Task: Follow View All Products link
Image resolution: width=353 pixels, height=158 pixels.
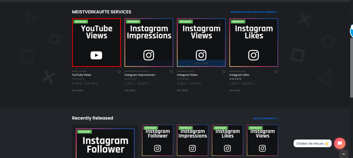Action: tap(265, 119)
